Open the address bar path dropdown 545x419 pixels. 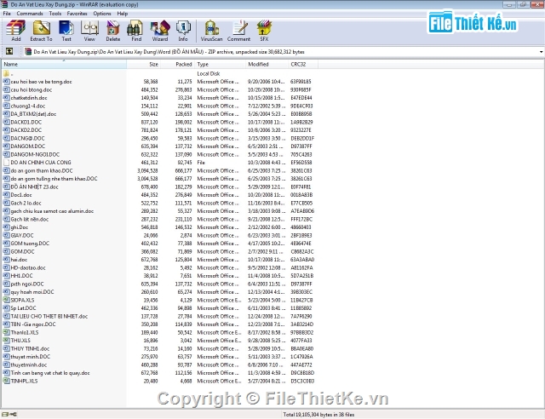[x=541, y=52]
